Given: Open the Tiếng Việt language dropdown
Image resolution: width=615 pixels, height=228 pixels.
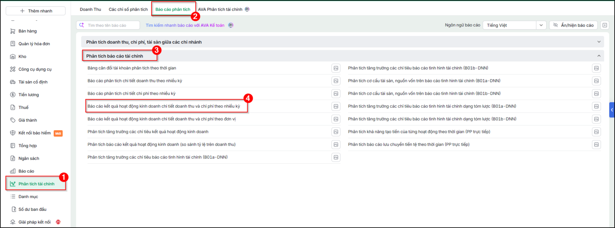Looking at the screenshot, I should point(514,25).
